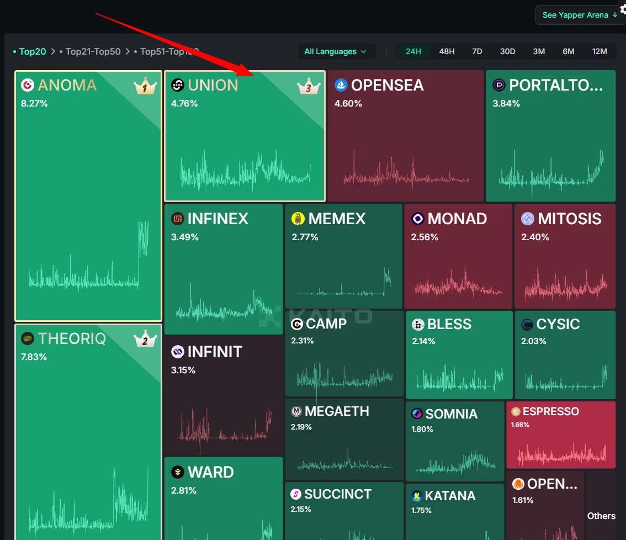
Task: Click the MEGAETH logo icon
Action: coord(296,411)
